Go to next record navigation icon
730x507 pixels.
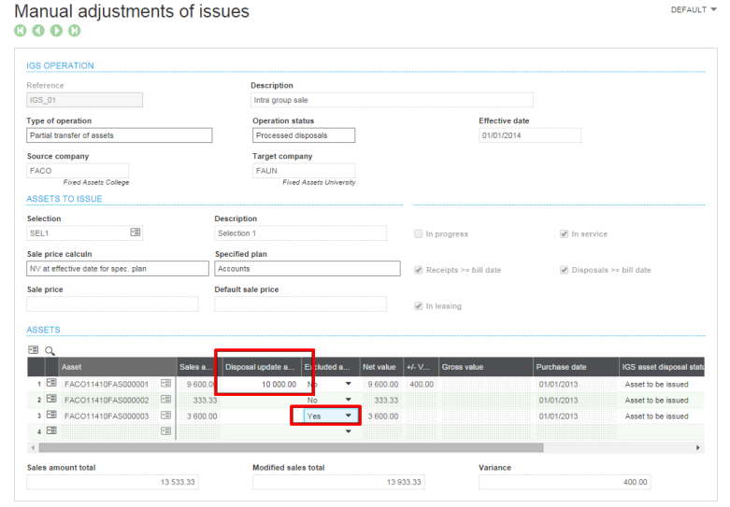(56, 31)
